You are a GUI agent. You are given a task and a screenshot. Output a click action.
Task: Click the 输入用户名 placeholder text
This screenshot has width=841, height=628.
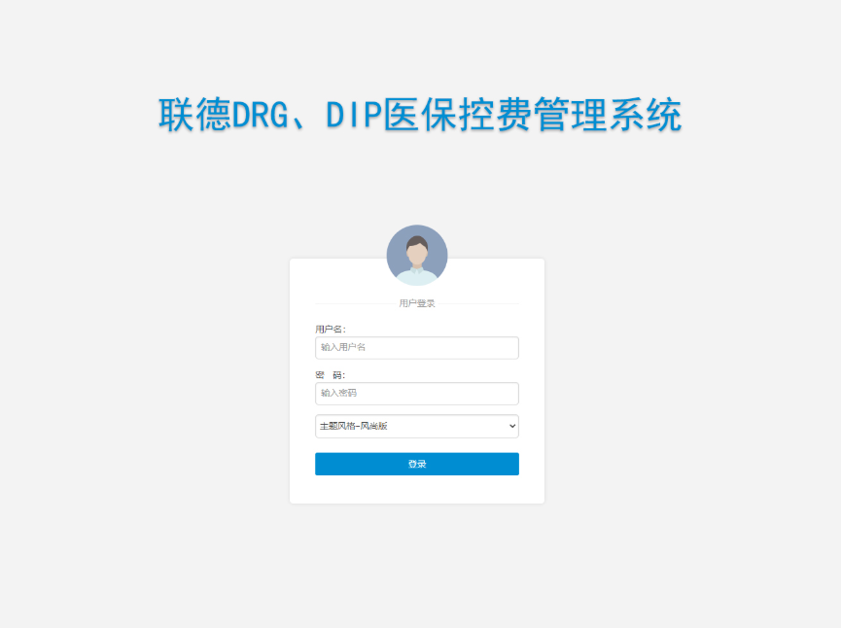[343, 347]
